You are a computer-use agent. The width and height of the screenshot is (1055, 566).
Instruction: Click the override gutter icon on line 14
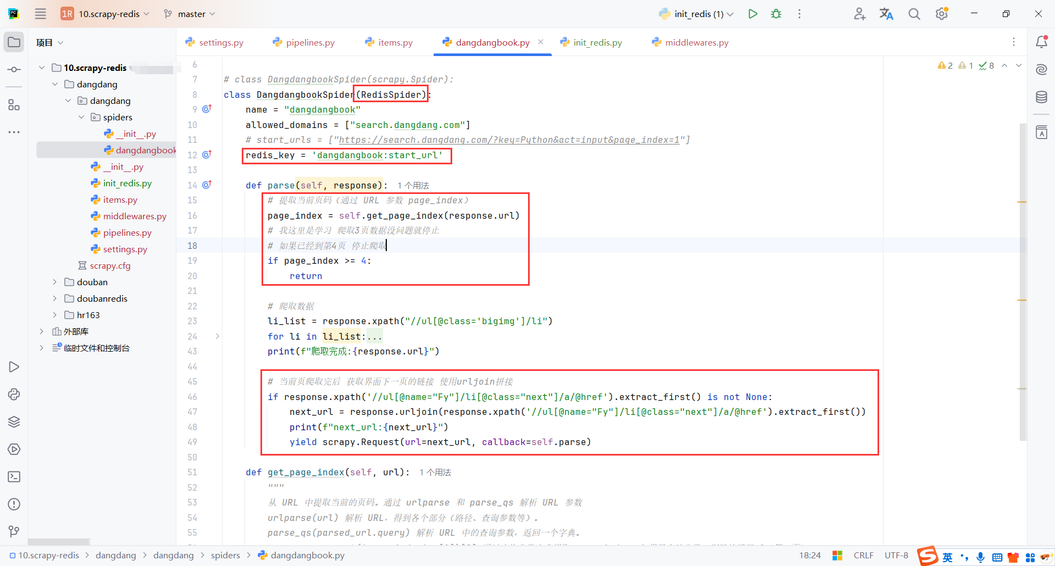(207, 185)
